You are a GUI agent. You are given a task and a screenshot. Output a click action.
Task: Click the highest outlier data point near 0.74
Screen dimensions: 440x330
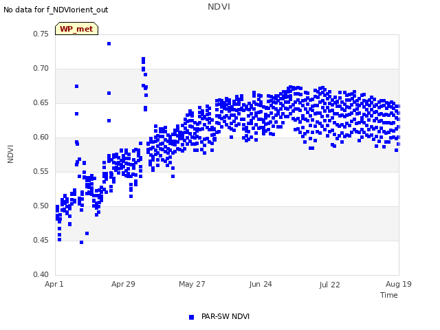tap(109, 43)
